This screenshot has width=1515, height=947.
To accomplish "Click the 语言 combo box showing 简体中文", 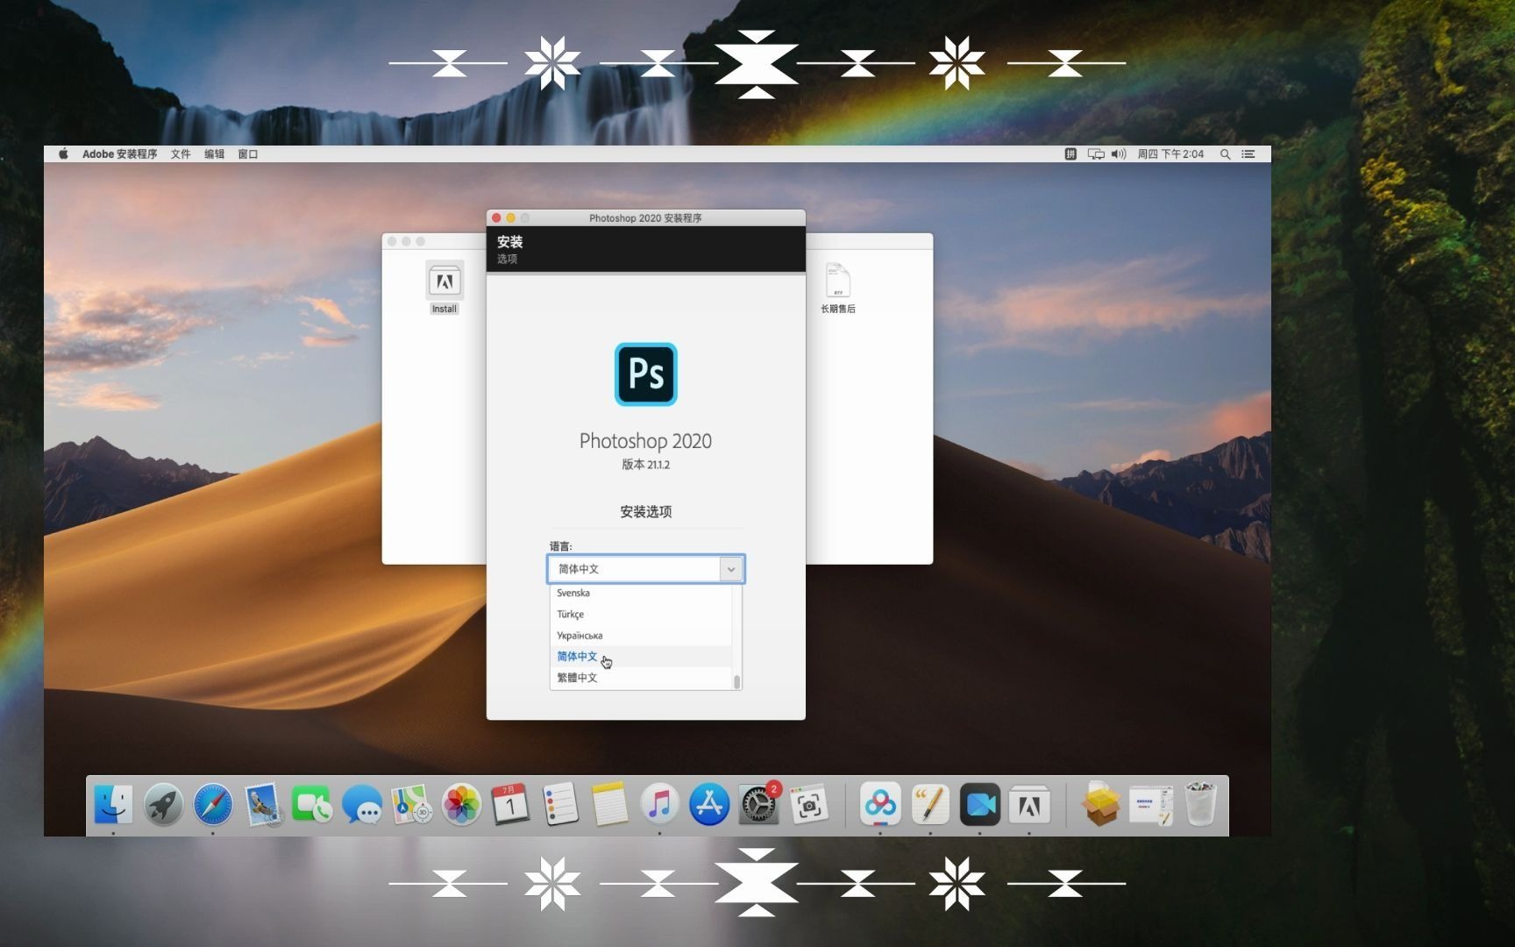I will pos(646,569).
